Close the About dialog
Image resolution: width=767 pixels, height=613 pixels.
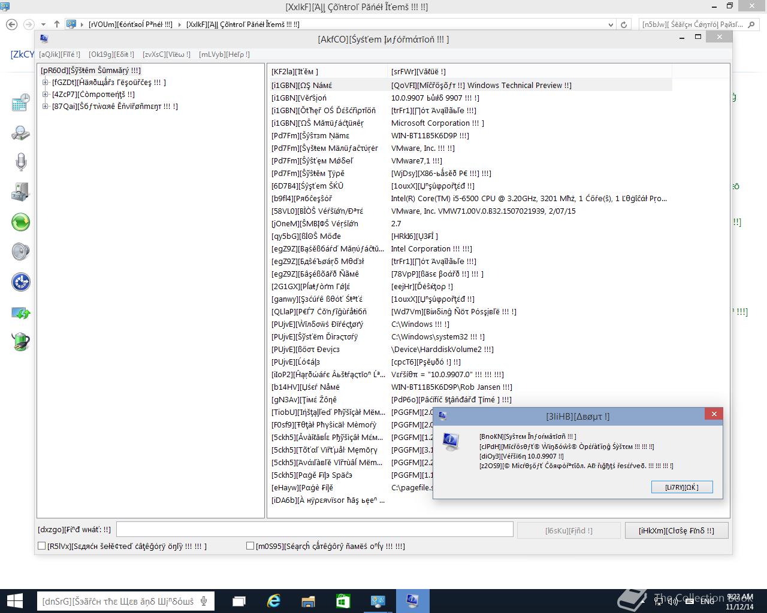coord(713,414)
